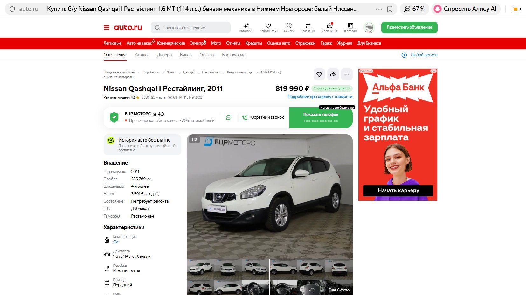
Task: Share this listing via arrow icon
Action: tap(333, 74)
